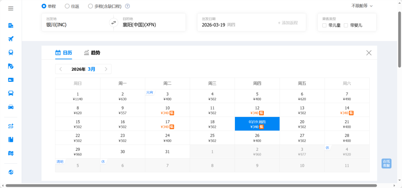The image size is (402, 188).
Task: Select March 8 priced ¥620
Action: pyautogui.click(x=78, y=110)
